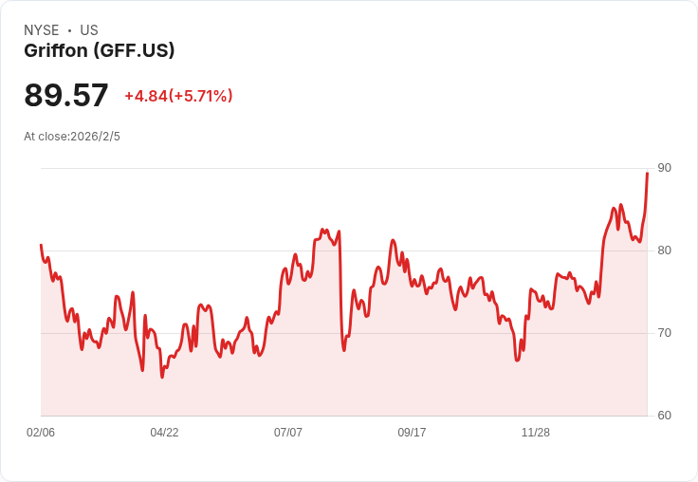The image size is (698, 482).
Task: Click the 09/17 date axis label
Action: 412,432
